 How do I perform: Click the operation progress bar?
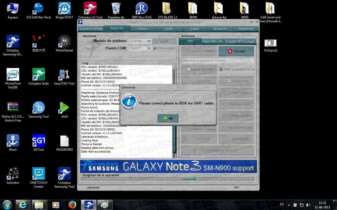(x=168, y=179)
